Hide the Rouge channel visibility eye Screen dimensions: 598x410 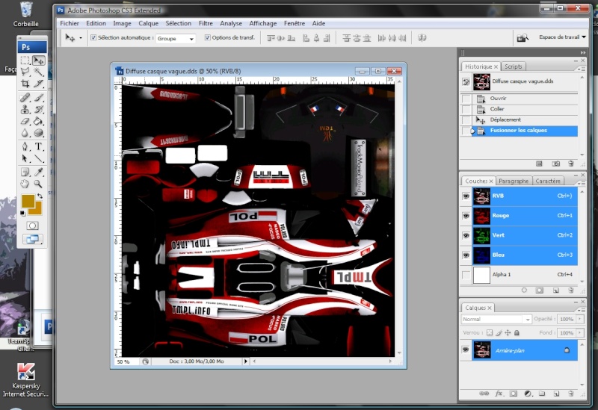(466, 216)
